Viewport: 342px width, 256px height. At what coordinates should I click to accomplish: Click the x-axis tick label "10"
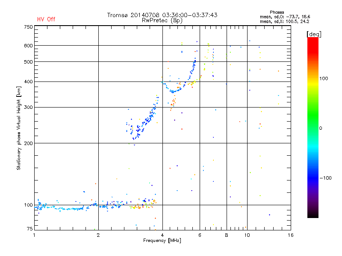click(x=247, y=235)
